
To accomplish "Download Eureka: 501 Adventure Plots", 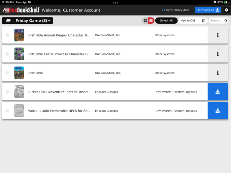I will [218, 92].
